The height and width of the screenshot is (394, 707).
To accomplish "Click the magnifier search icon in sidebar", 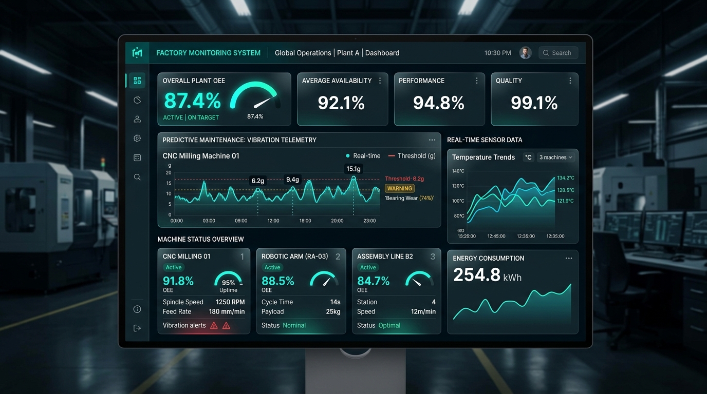I will [137, 177].
